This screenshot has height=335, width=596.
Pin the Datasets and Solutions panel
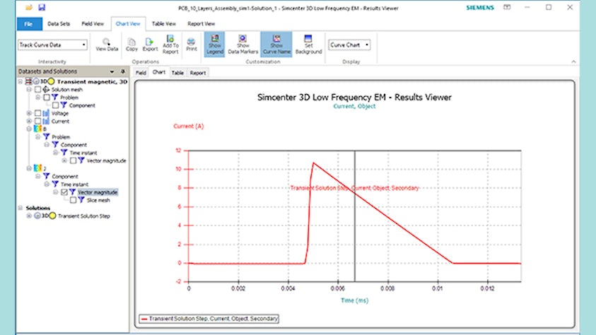click(122, 71)
